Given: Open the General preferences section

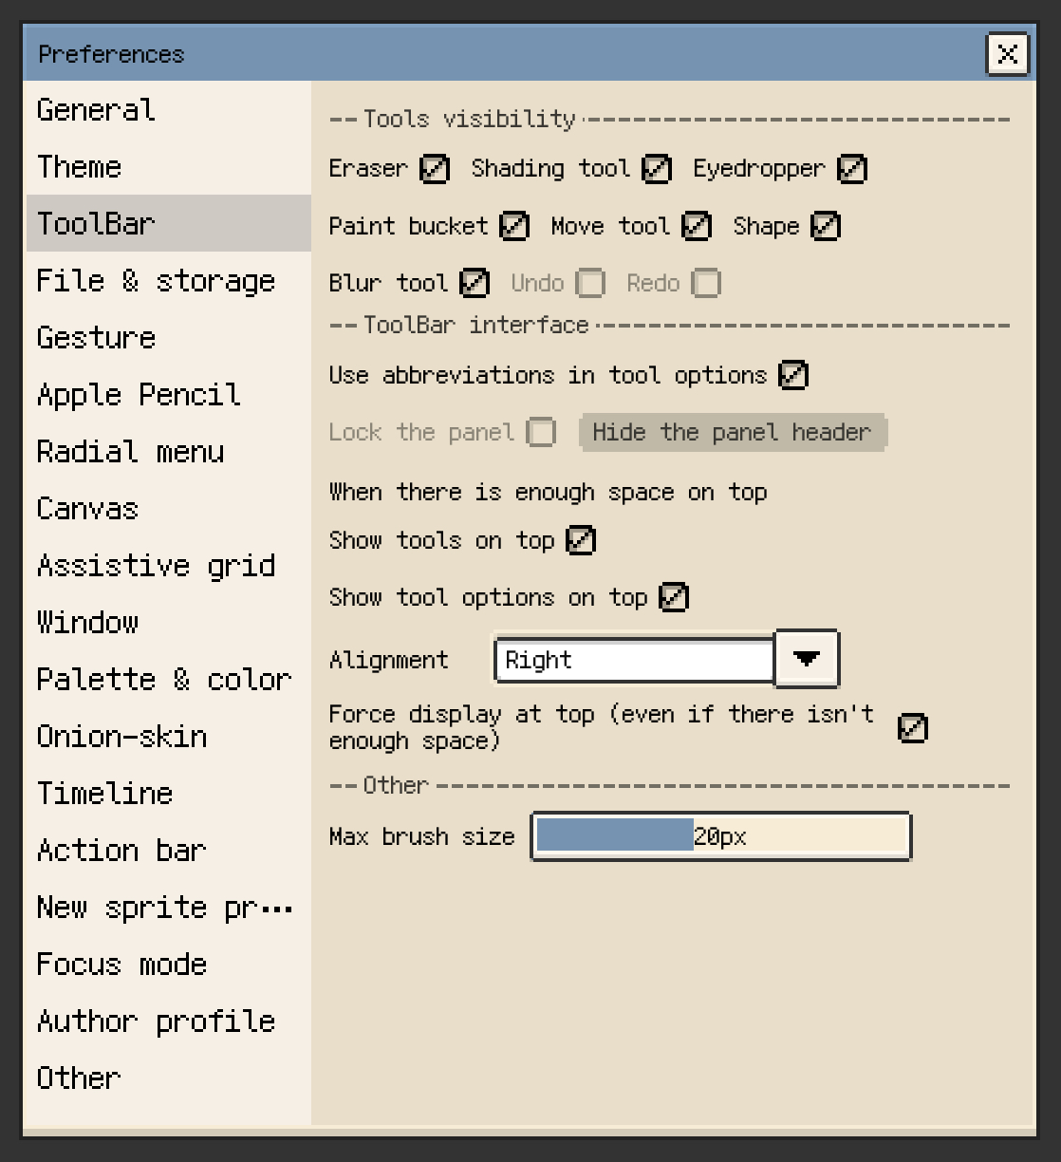Looking at the screenshot, I should tap(96, 110).
